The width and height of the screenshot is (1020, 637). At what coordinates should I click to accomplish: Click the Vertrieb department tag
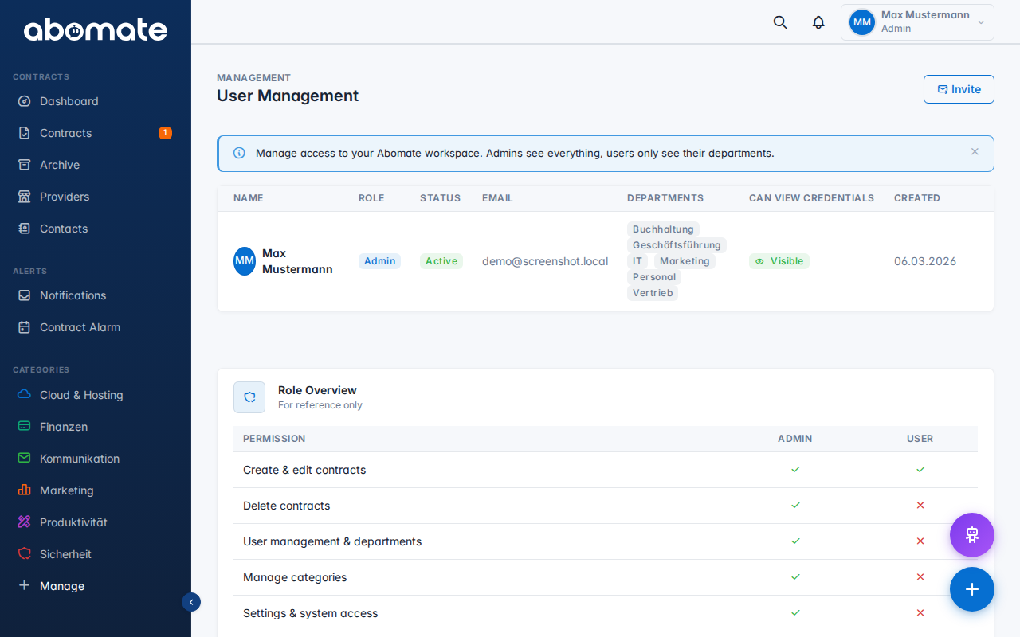pos(653,293)
